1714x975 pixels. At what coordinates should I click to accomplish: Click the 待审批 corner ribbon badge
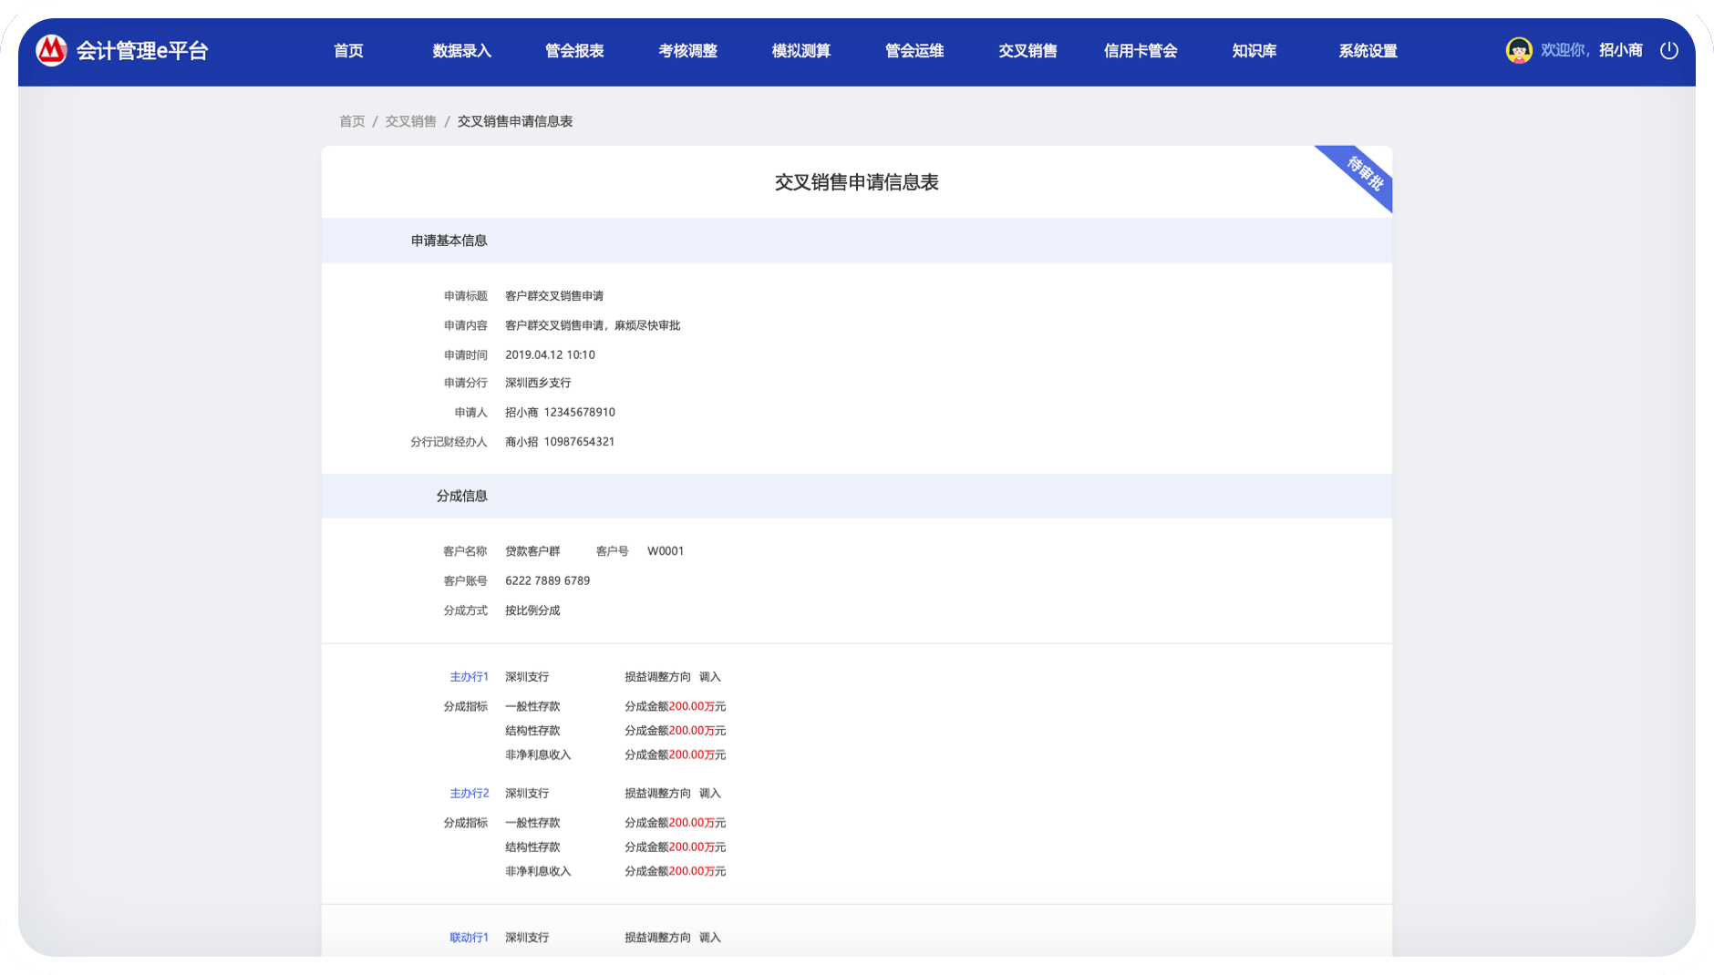click(x=1364, y=173)
